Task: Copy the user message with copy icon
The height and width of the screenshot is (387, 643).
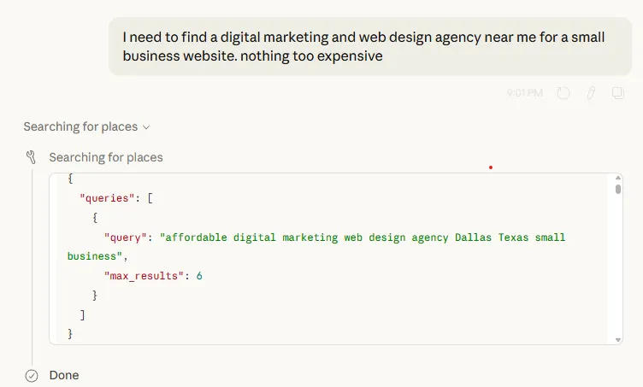Action: (x=617, y=93)
